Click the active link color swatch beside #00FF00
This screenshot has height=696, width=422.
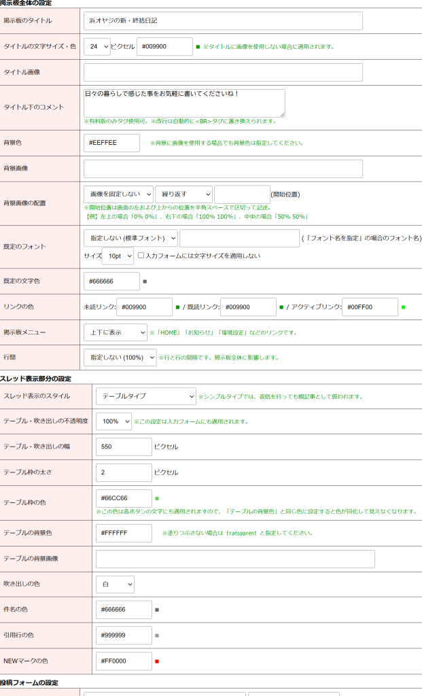point(403,307)
